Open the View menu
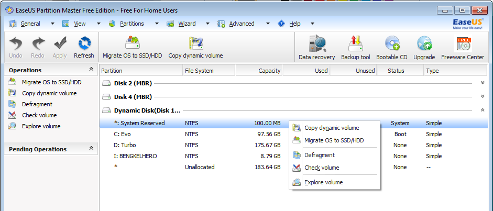The height and width of the screenshot is (211, 493). (x=80, y=24)
